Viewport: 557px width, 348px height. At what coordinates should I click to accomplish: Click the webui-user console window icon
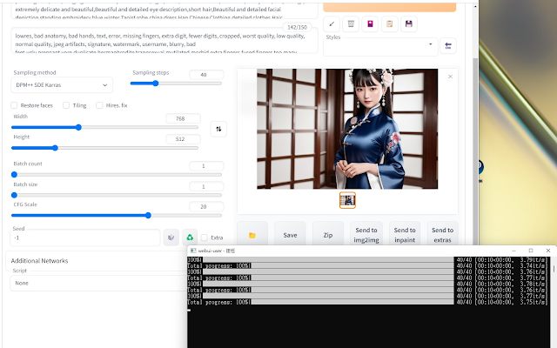coord(193,251)
